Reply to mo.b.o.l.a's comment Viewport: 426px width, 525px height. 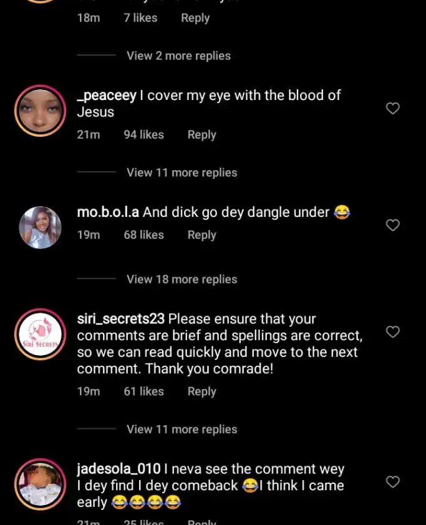pyautogui.click(x=201, y=235)
